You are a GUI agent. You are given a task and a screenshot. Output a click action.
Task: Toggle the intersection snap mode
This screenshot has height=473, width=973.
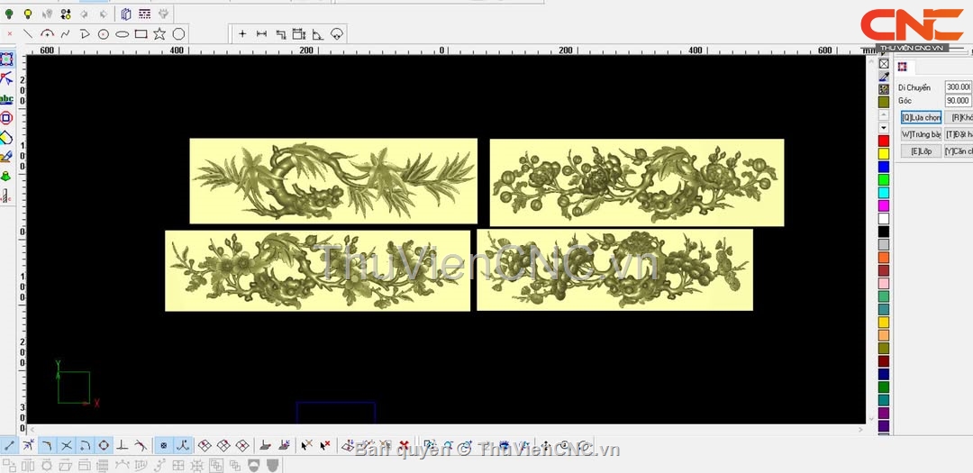pos(66,445)
